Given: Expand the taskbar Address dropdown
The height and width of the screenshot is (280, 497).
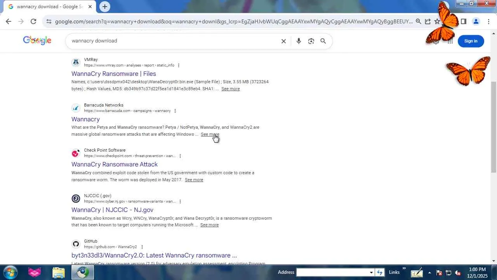Looking at the screenshot, I should [371, 273].
